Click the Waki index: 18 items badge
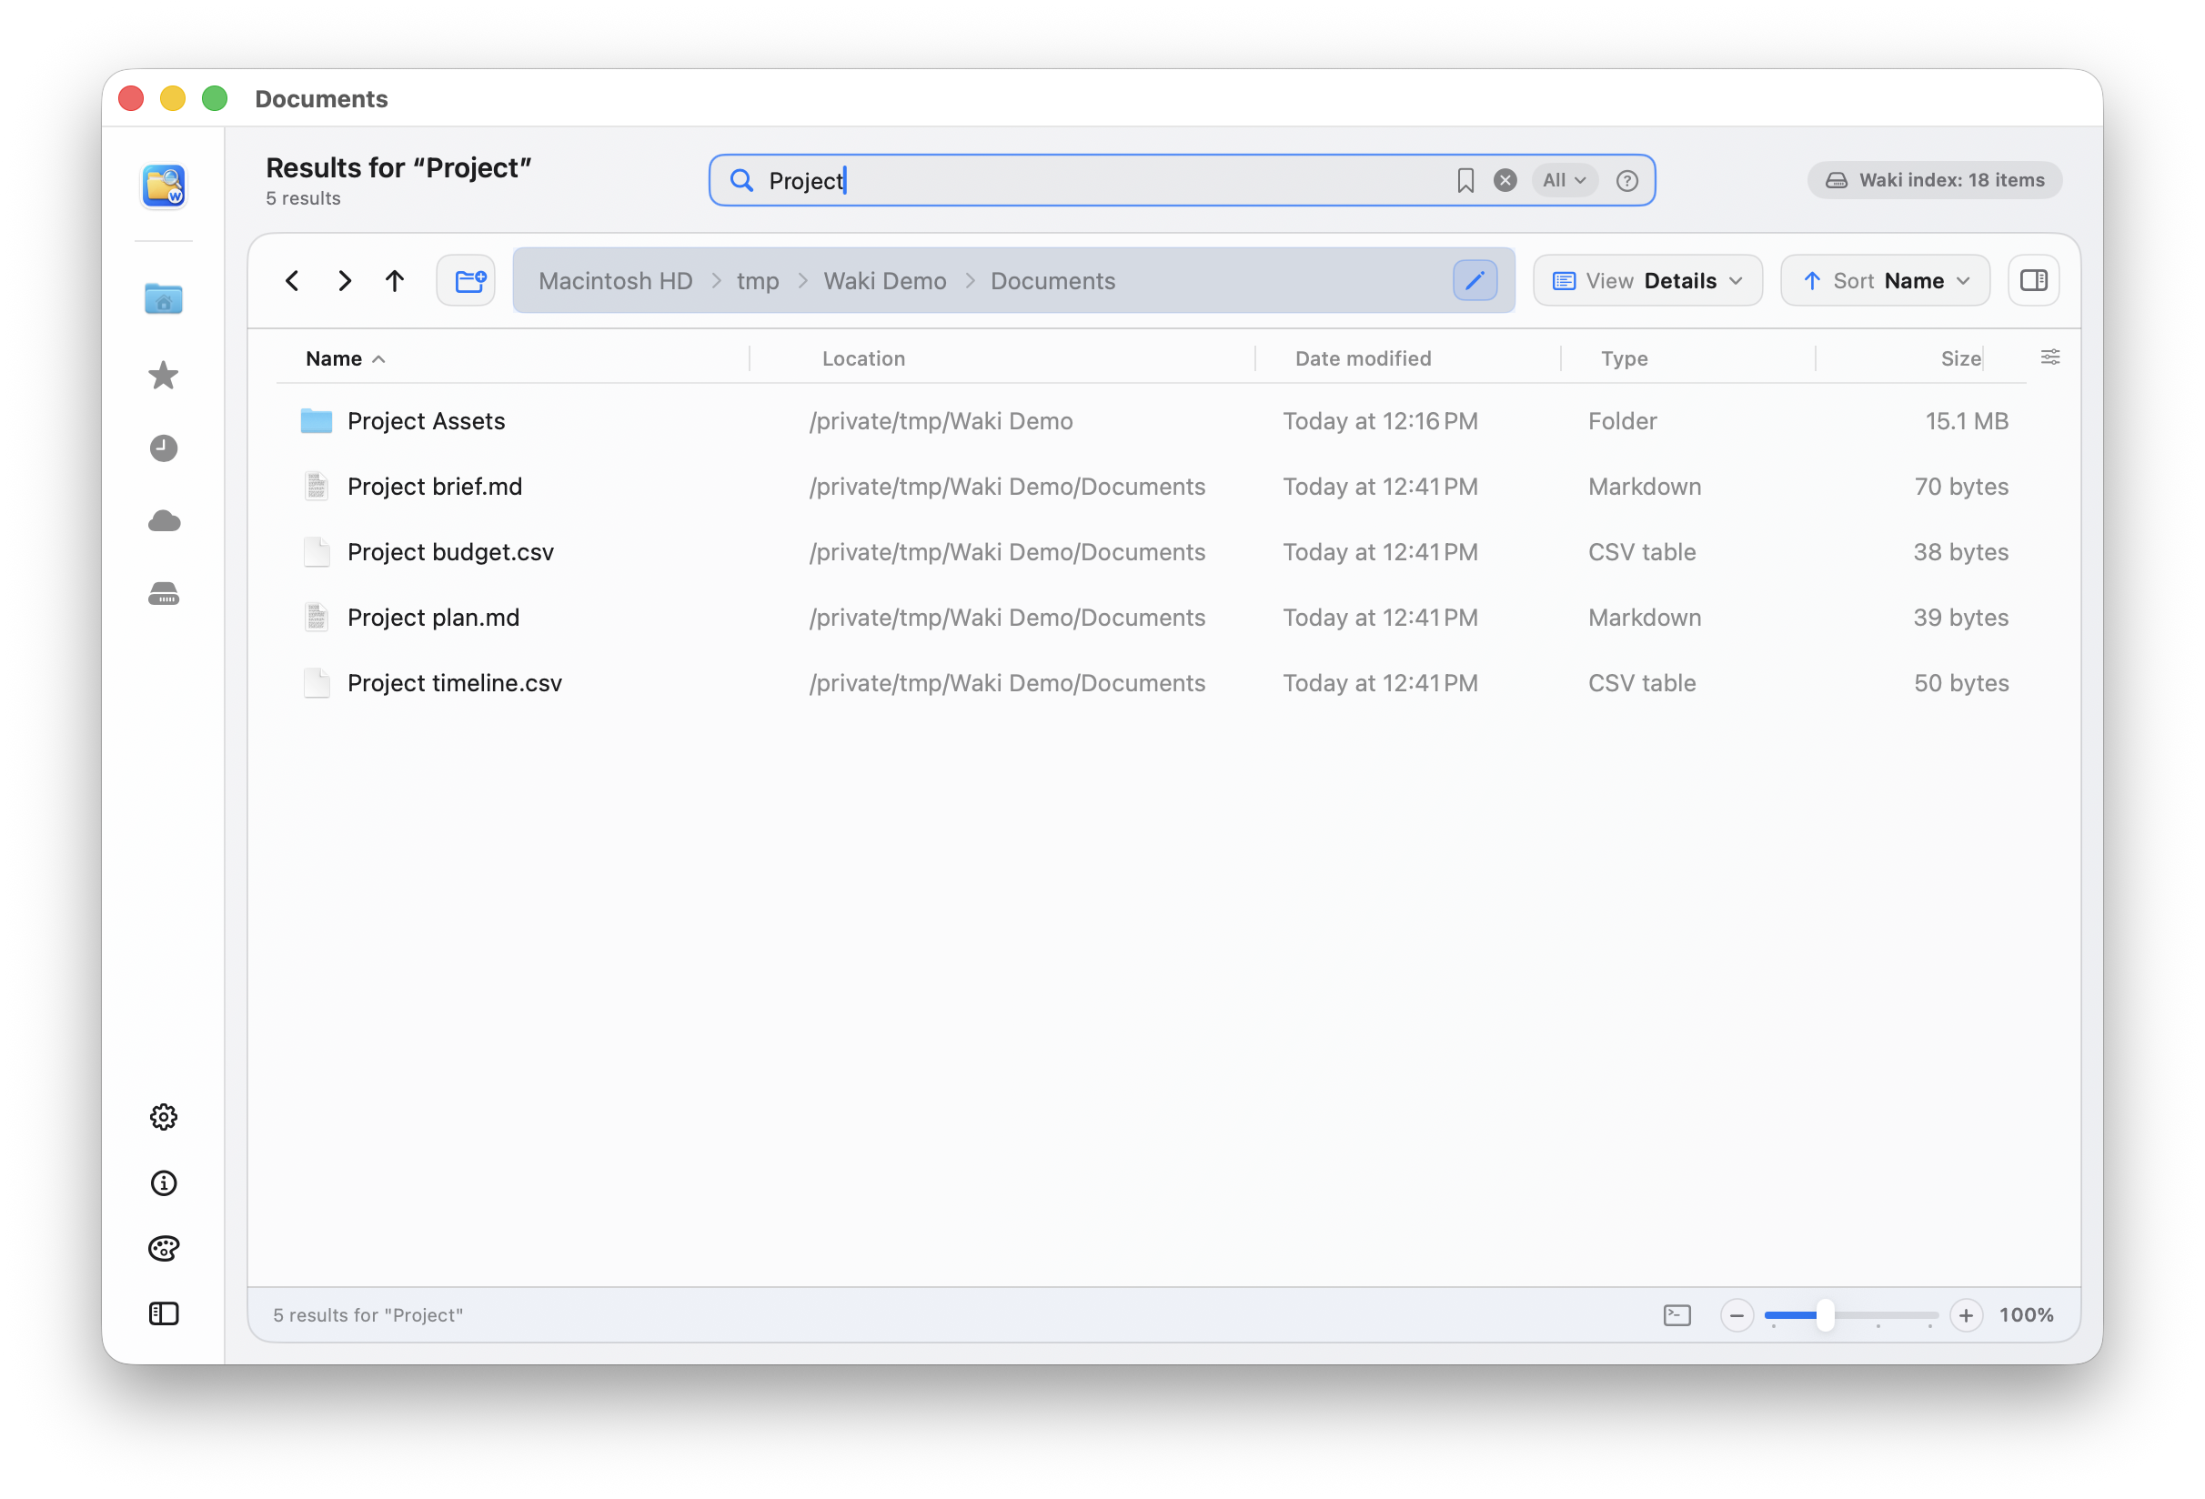 click(1934, 180)
